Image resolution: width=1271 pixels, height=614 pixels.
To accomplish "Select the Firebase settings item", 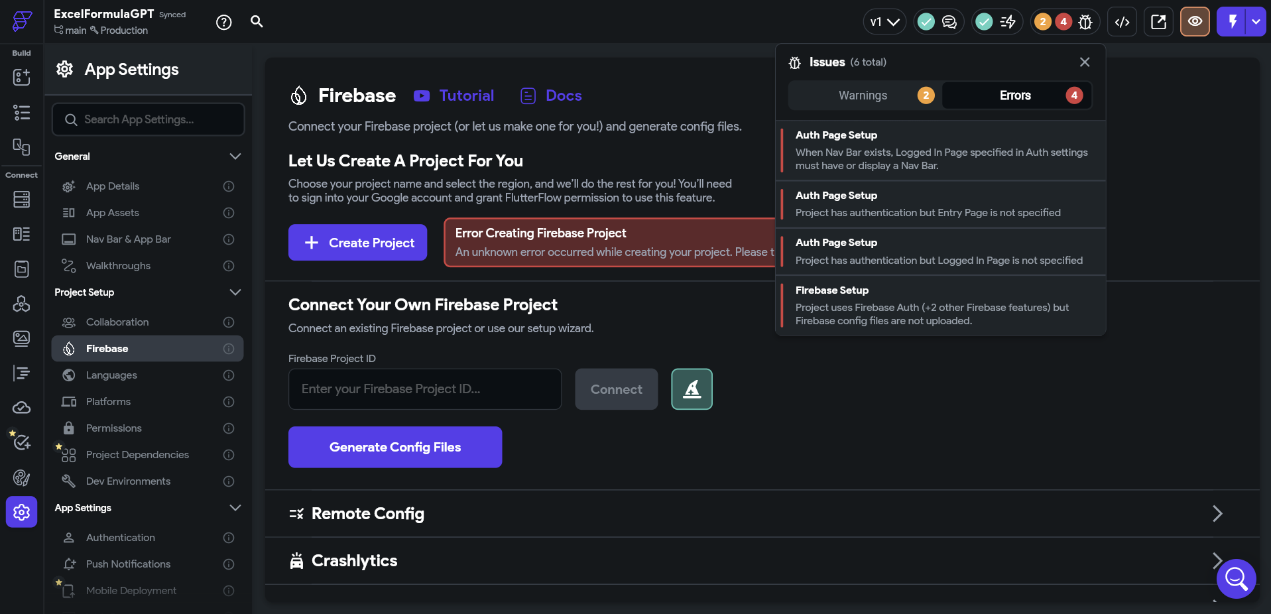I will [147, 349].
